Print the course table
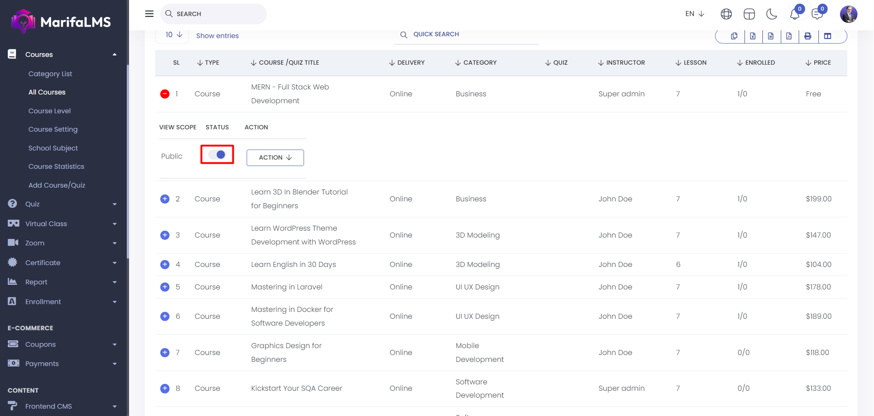Viewport: 874px width, 416px height. pyautogui.click(x=808, y=36)
